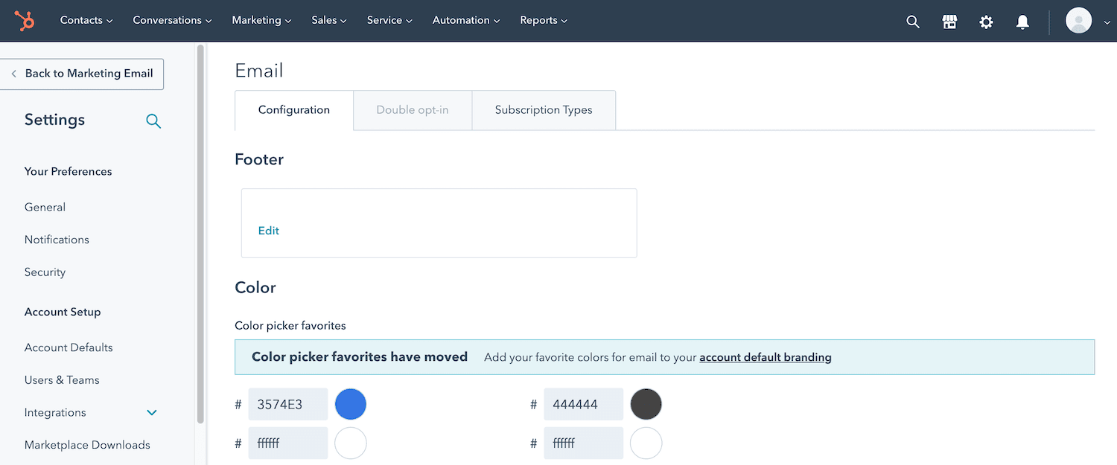The height and width of the screenshot is (465, 1117).
Task: Click the HubSpot sprocket logo
Action: pyautogui.click(x=25, y=20)
